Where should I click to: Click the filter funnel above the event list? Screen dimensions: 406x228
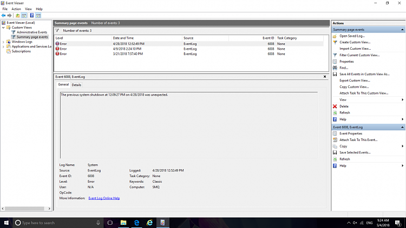(58, 31)
